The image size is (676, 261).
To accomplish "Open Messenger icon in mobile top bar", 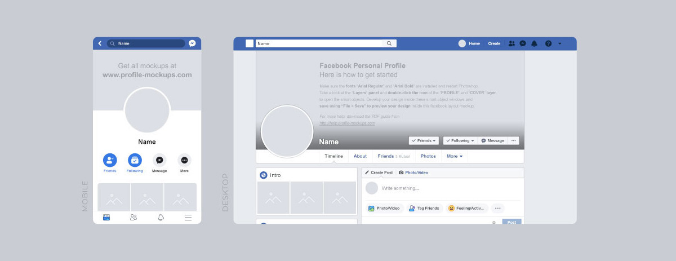I will click(x=192, y=43).
